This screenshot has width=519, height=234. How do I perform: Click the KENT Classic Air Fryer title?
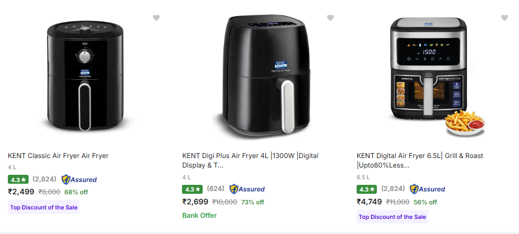58,156
